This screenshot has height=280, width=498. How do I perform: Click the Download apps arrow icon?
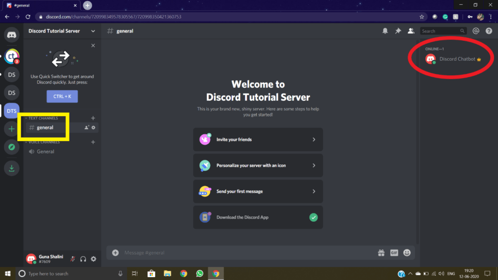[x=12, y=168]
